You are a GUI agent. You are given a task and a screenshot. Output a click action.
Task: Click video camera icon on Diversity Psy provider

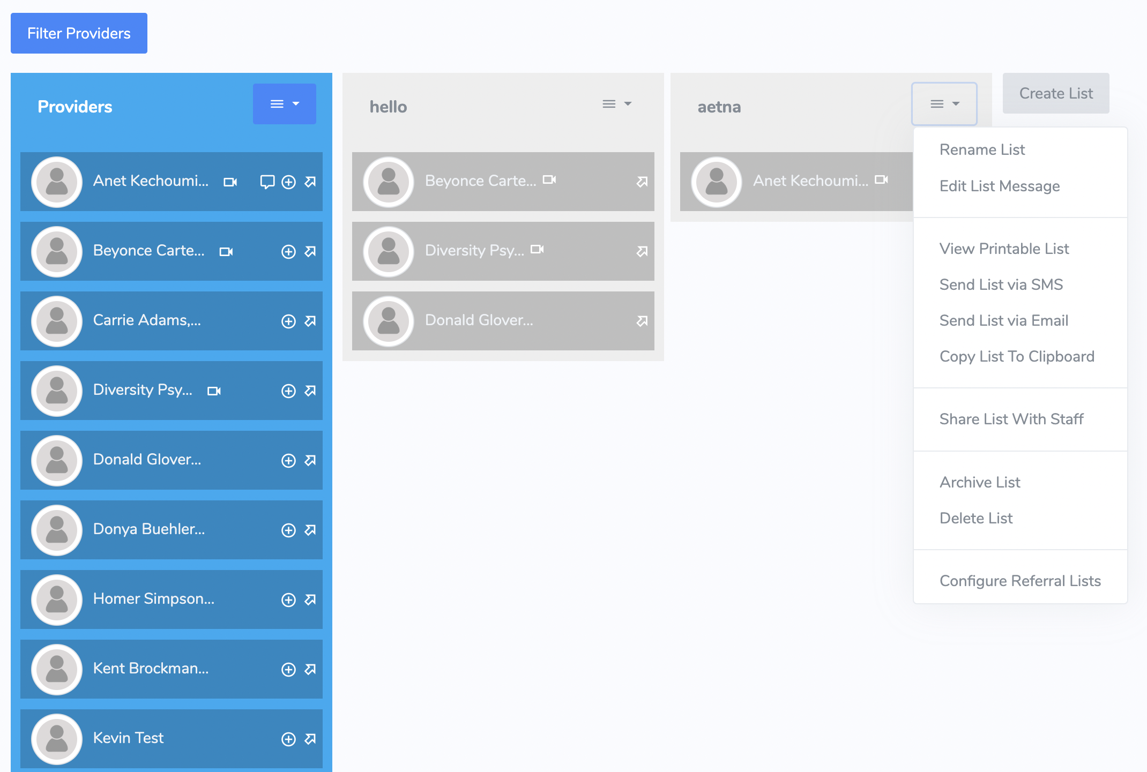[214, 391]
